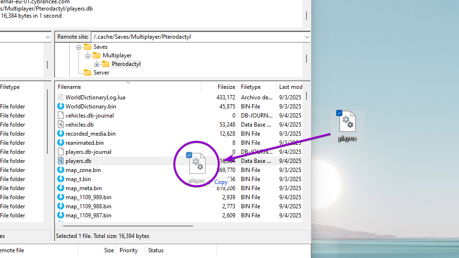Click the local file list vertical scrollbar
This screenshot has width=459, height=258.
[47, 122]
